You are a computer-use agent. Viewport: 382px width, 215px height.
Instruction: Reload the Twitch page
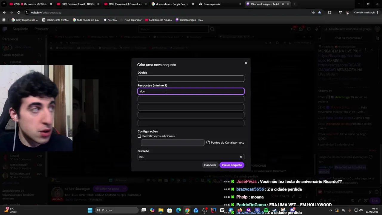[x=19, y=13]
